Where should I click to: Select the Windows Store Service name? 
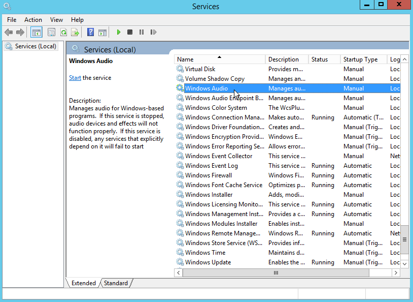pos(224,243)
